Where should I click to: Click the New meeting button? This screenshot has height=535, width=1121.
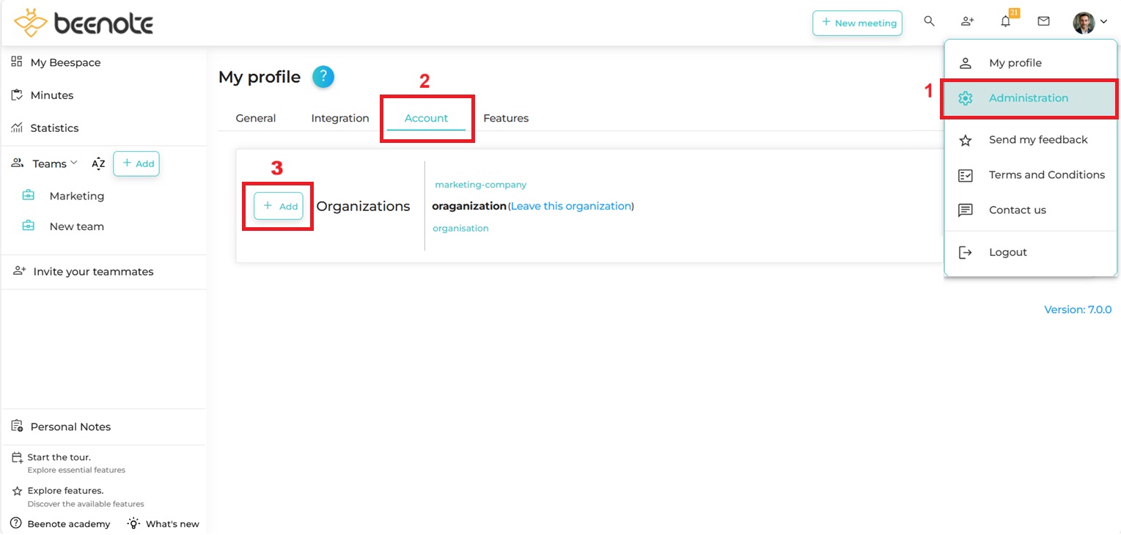857,23
